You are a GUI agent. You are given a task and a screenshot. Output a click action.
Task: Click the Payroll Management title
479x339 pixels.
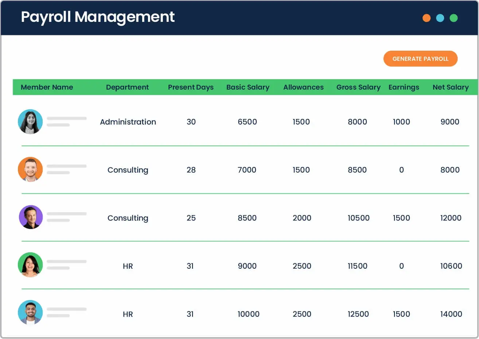[x=98, y=17]
